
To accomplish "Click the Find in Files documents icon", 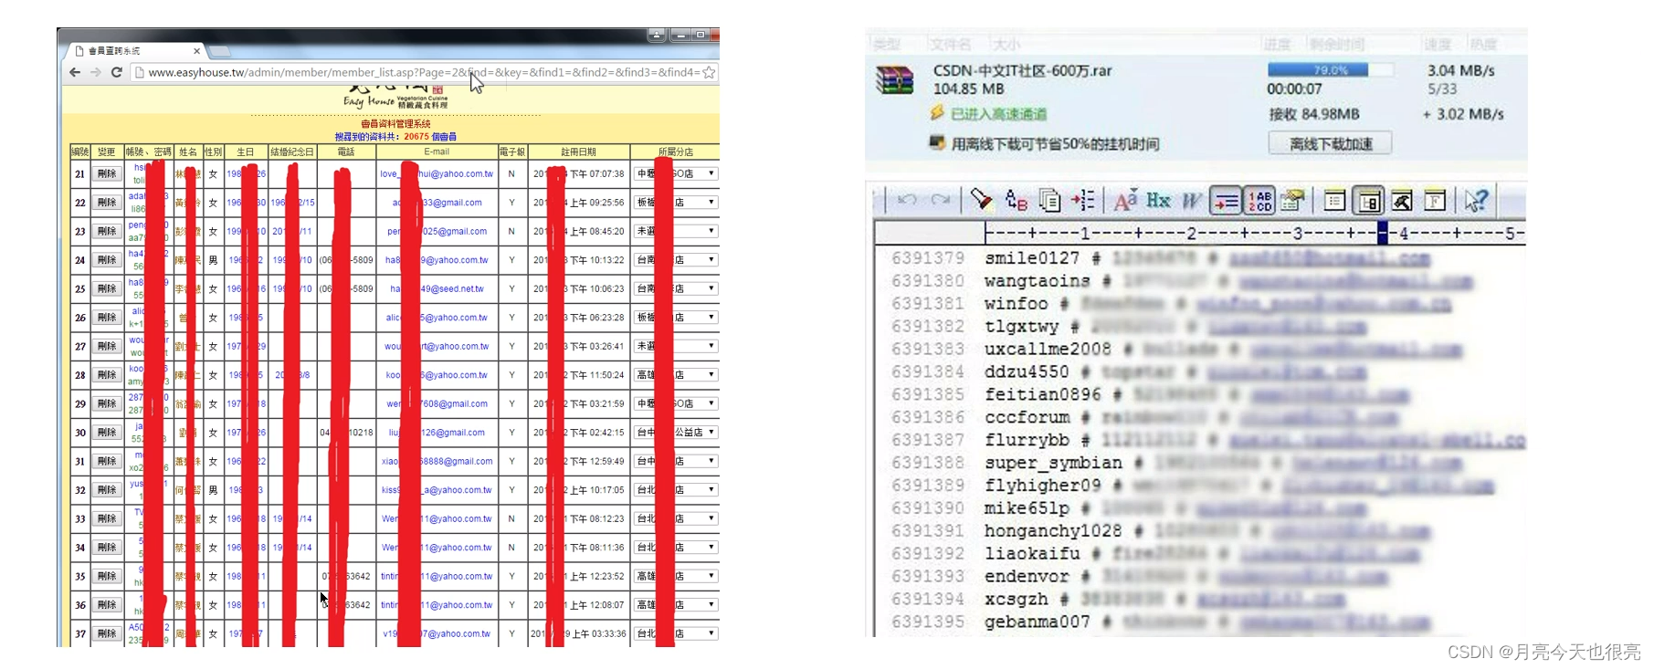I will coord(1049,200).
